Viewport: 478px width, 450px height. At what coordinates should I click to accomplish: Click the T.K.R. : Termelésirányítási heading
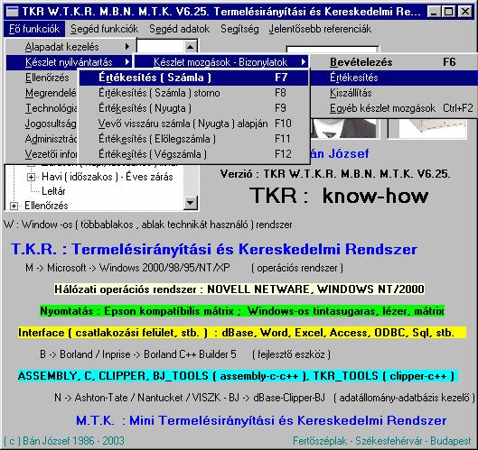click(x=214, y=249)
